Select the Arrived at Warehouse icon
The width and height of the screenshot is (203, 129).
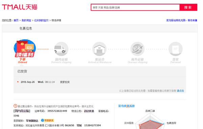[99, 49]
